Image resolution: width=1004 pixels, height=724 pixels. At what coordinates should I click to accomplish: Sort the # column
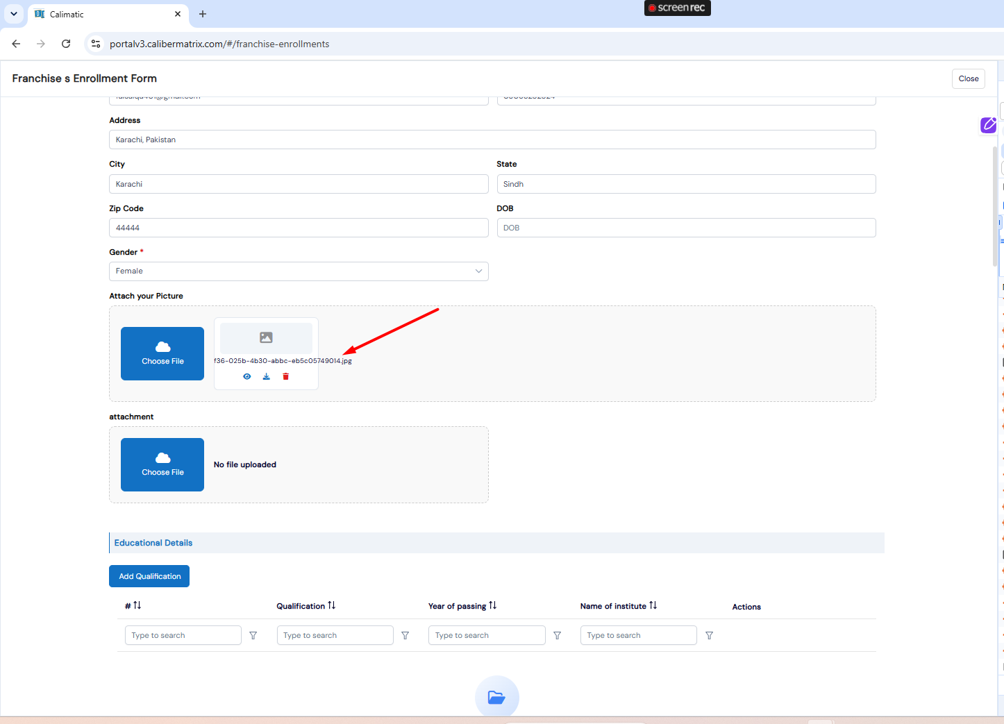click(137, 605)
